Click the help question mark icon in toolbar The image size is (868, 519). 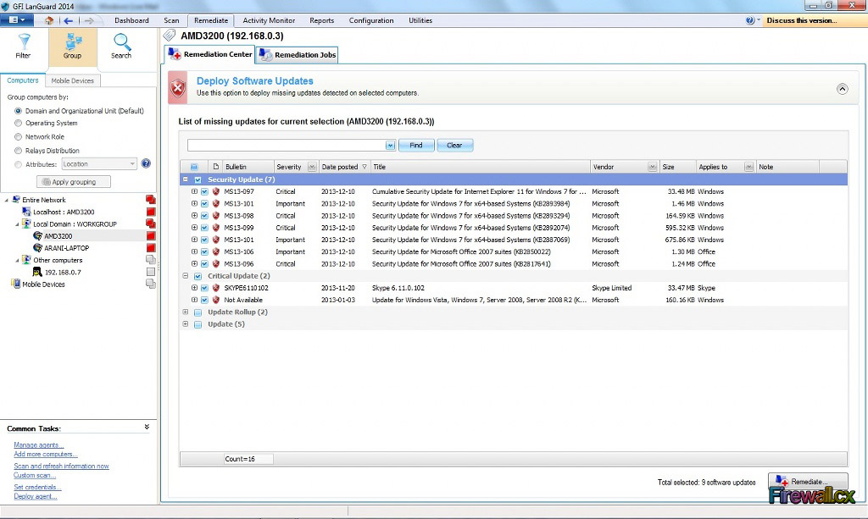pos(749,20)
